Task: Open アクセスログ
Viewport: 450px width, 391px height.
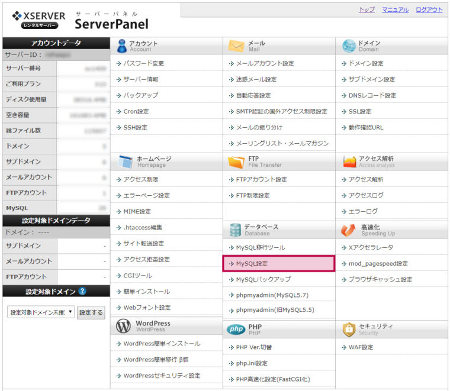Action: click(366, 195)
